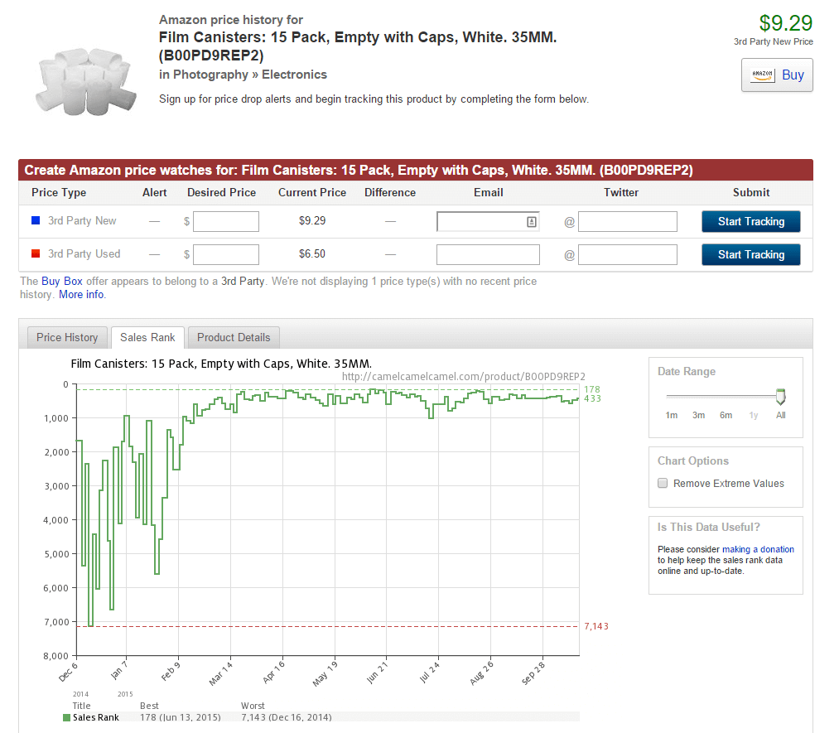Click Twitter field in 3rd Party Used row
The height and width of the screenshot is (733, 839).
(x=627, y=254)
